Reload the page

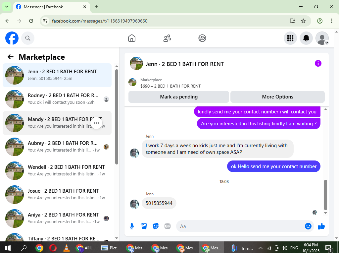(x=31, y=21)
